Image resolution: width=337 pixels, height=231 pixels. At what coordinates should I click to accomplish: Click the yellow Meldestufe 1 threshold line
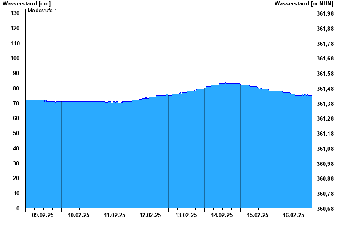168,13
